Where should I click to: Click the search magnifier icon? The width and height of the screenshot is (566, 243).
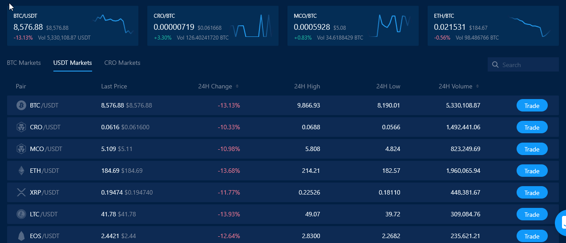tap(495, 65)
